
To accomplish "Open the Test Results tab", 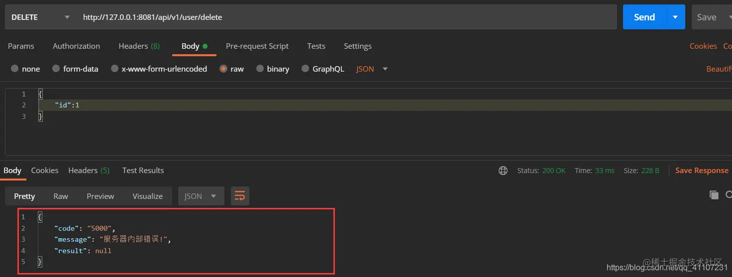I will pos(143,170).
